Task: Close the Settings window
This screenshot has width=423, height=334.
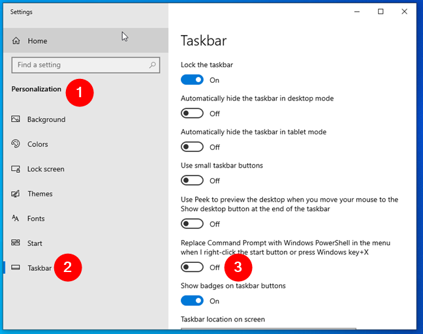Action: [x=404, y=12]
